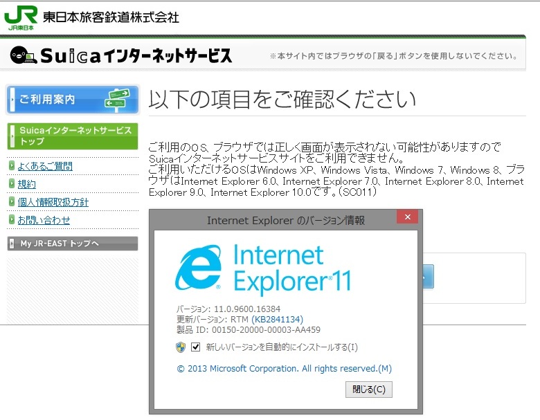Viewport: 540px width, 420px height.
Task: Click the JR East logo
Action: 21,18
